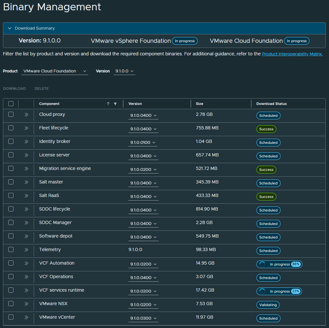Open VCF Automation version dropdown
Viewport: 329px width, 328px height.
coord(143,264)
